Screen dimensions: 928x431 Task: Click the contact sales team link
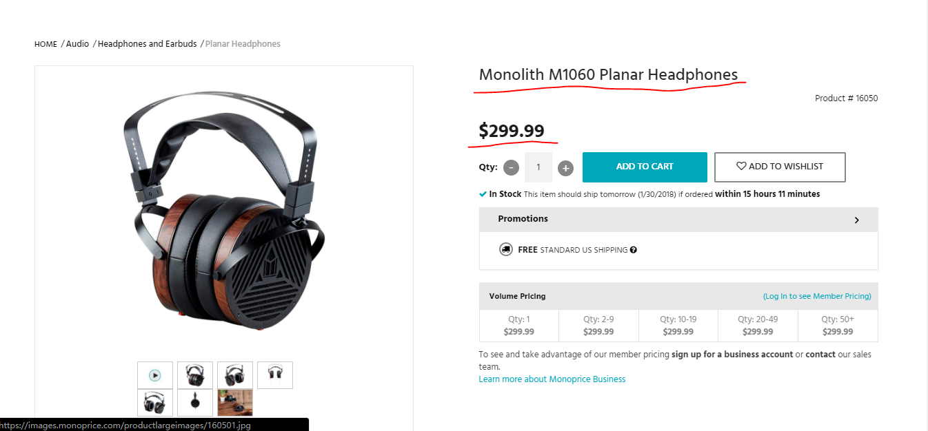point(820,355)
